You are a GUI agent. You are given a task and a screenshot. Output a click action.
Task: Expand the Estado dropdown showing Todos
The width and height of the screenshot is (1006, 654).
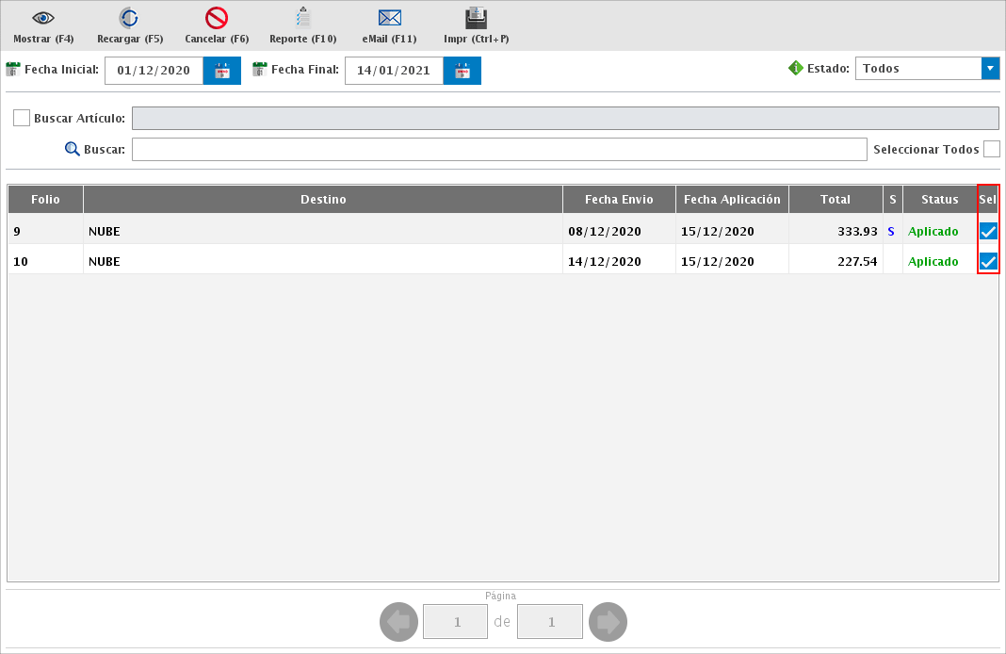(990, 69)
